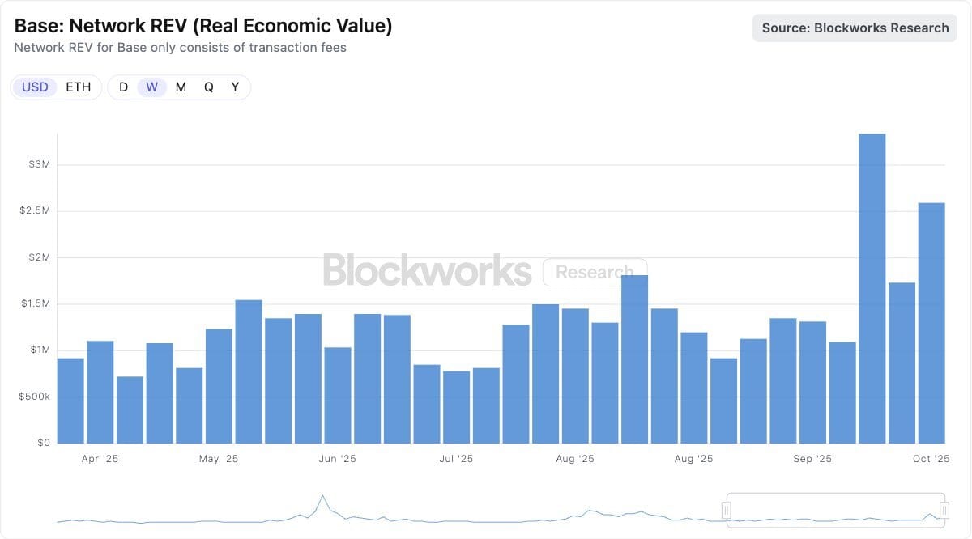Select quarterly Q interval

click(x=208, y=87)
